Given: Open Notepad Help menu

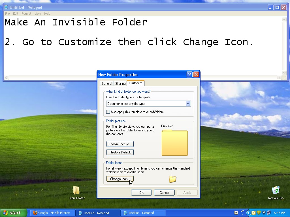Looking at the screenshot, I should (x=47, y=14).
